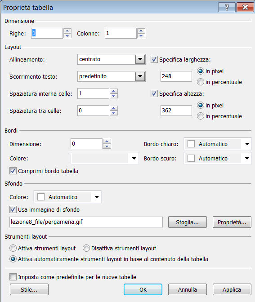Decrease Spaziatura tra celle spinner
Viewport: 255px width, 302px height.
click(x=114, y=113)
